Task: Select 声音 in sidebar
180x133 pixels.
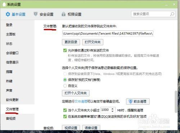Action: 9,90
